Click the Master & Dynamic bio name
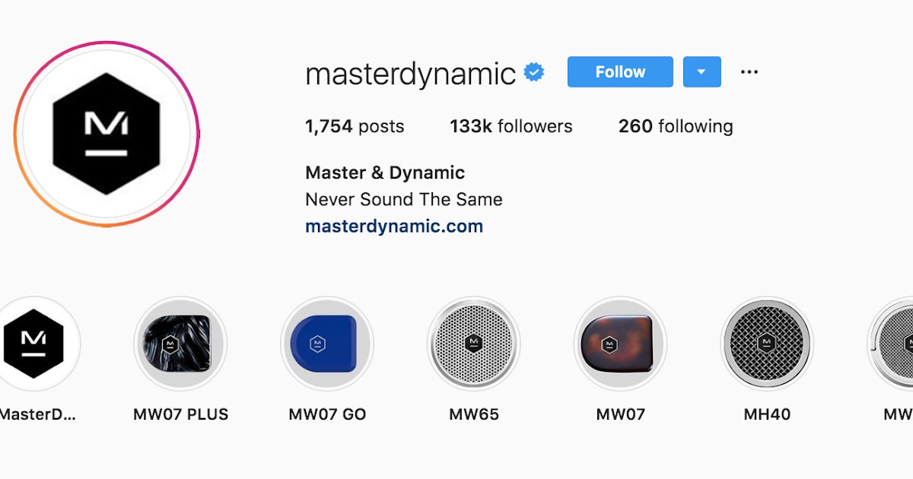Viewport: 913px width, 479px height. click(x=385, y=173)
